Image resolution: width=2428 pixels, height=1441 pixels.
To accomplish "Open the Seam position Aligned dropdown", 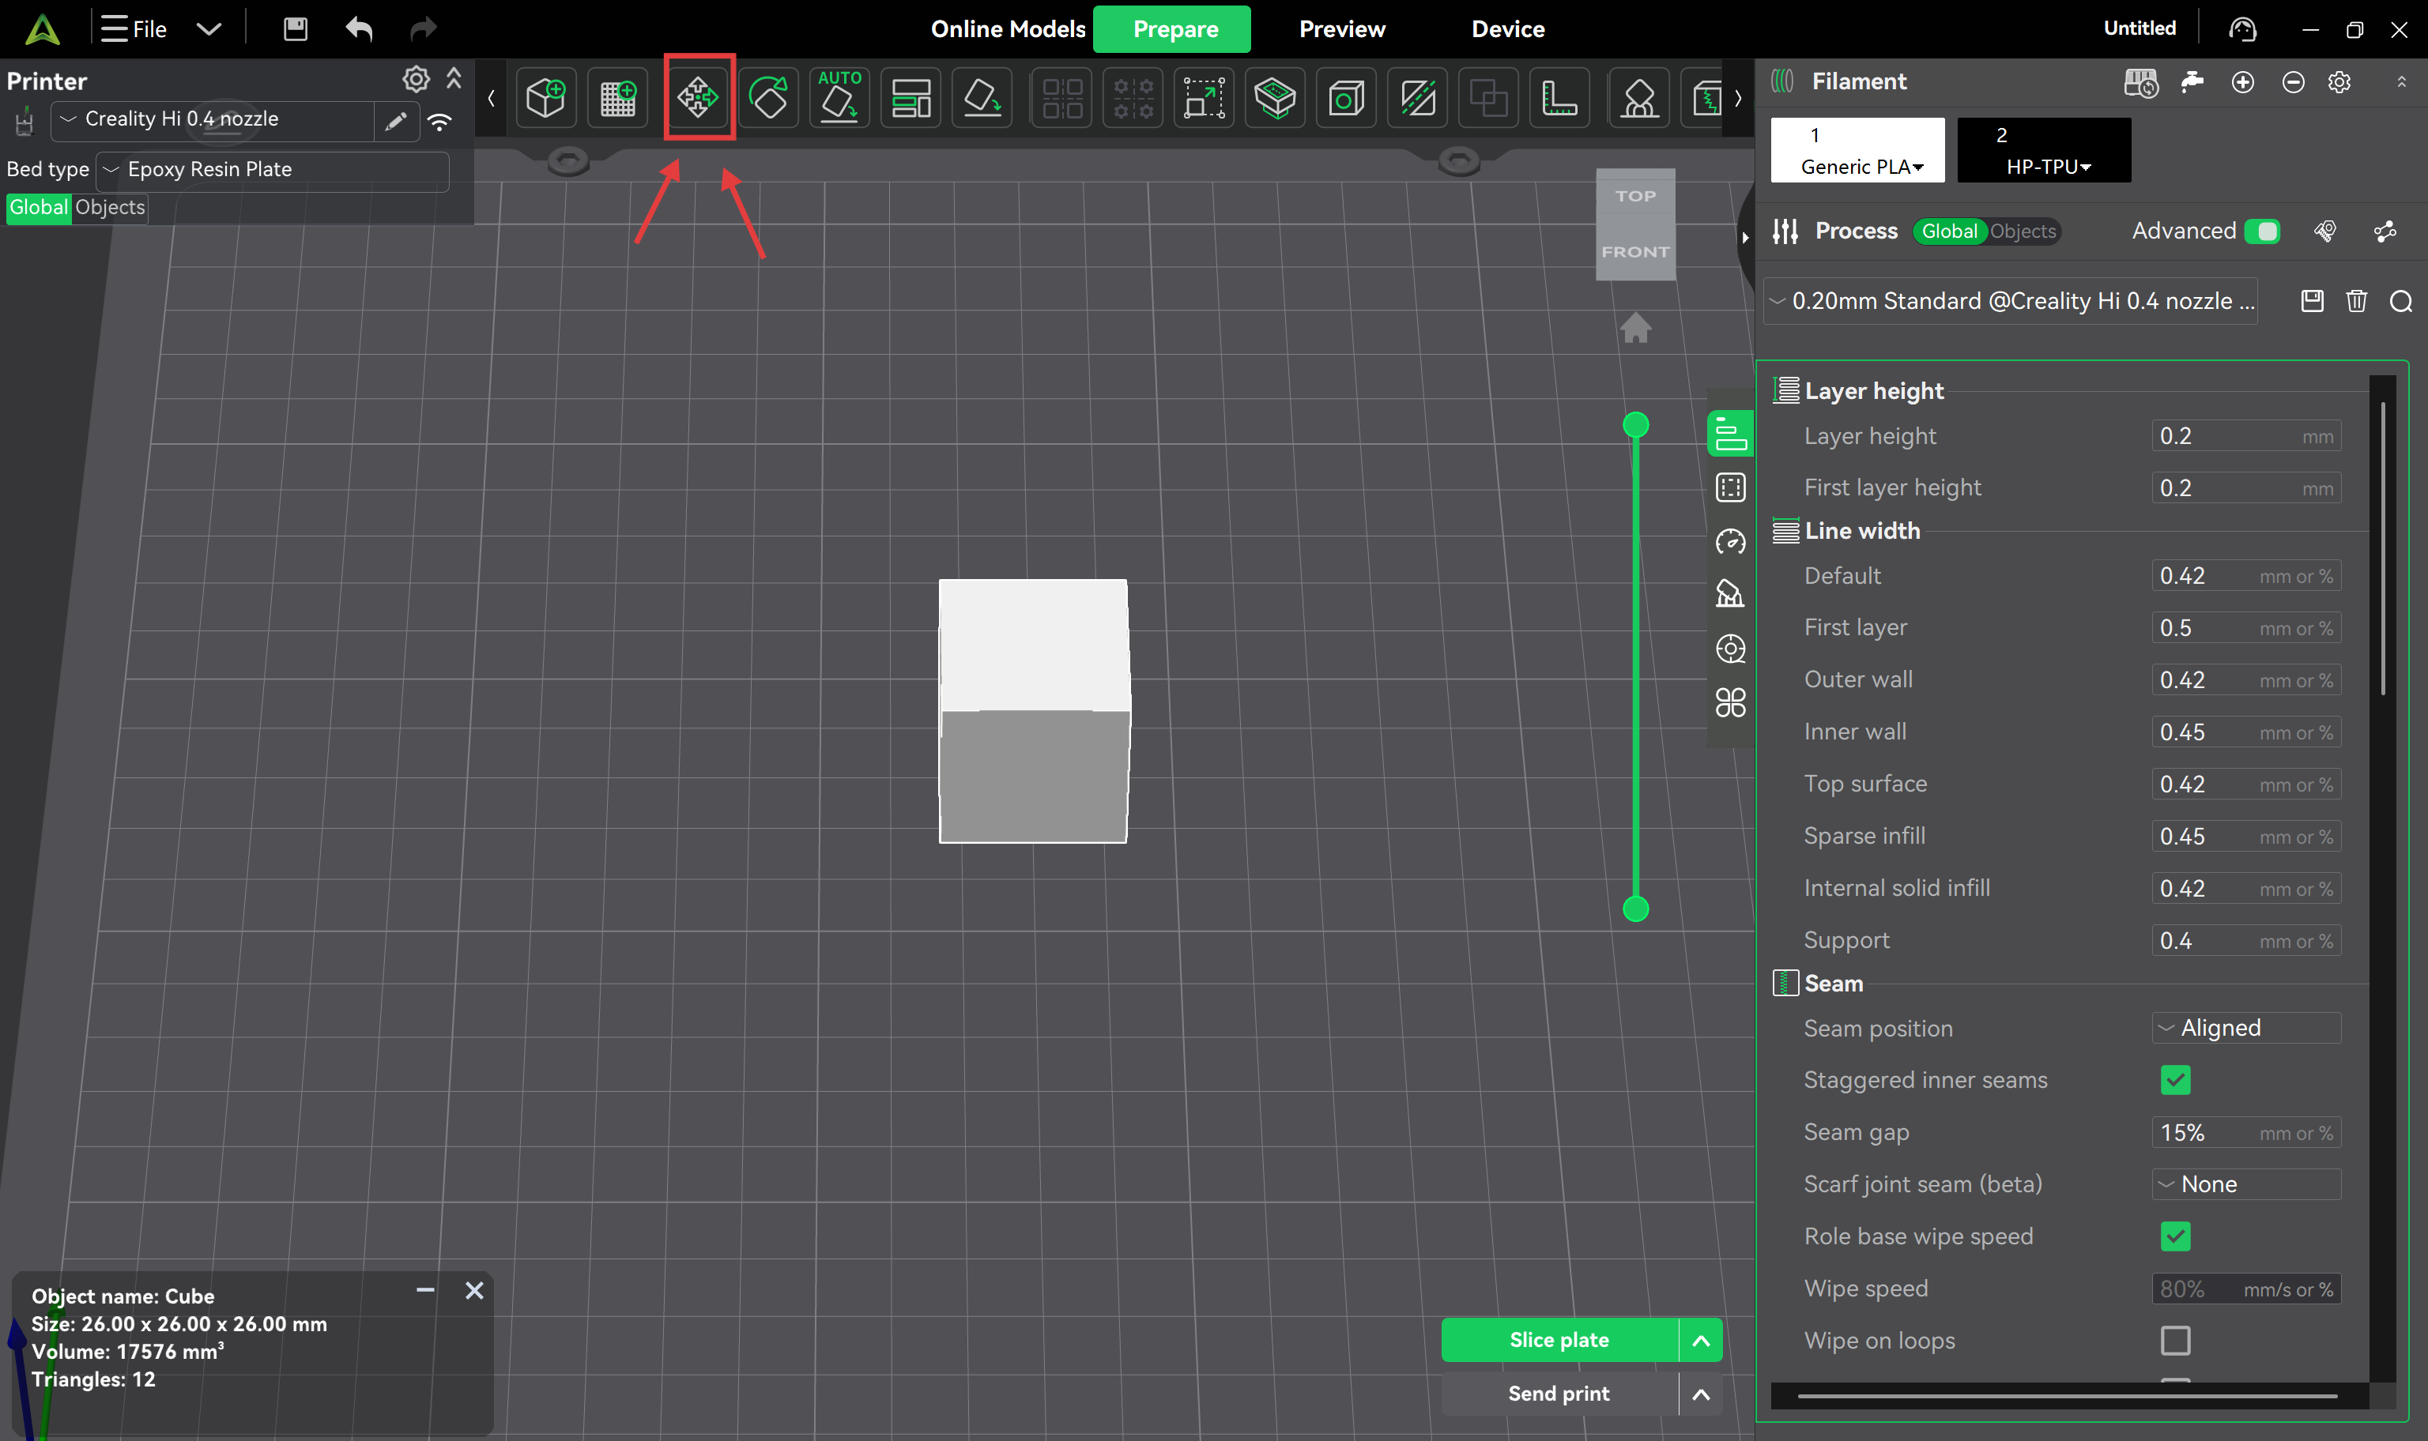I will click(2247, 1027).
